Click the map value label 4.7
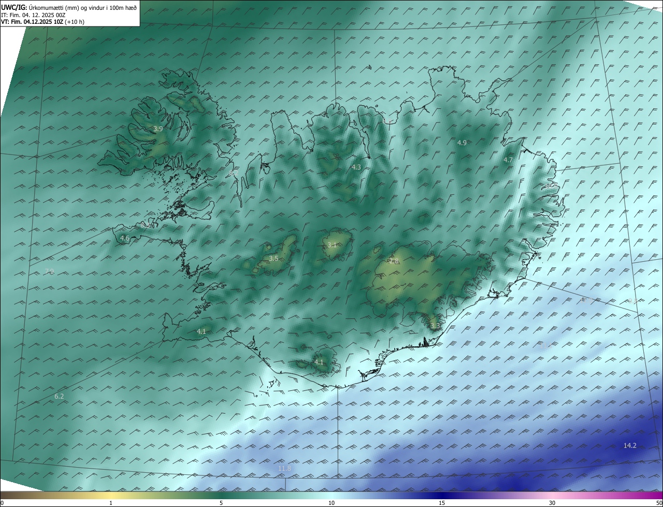 [508, 160]
